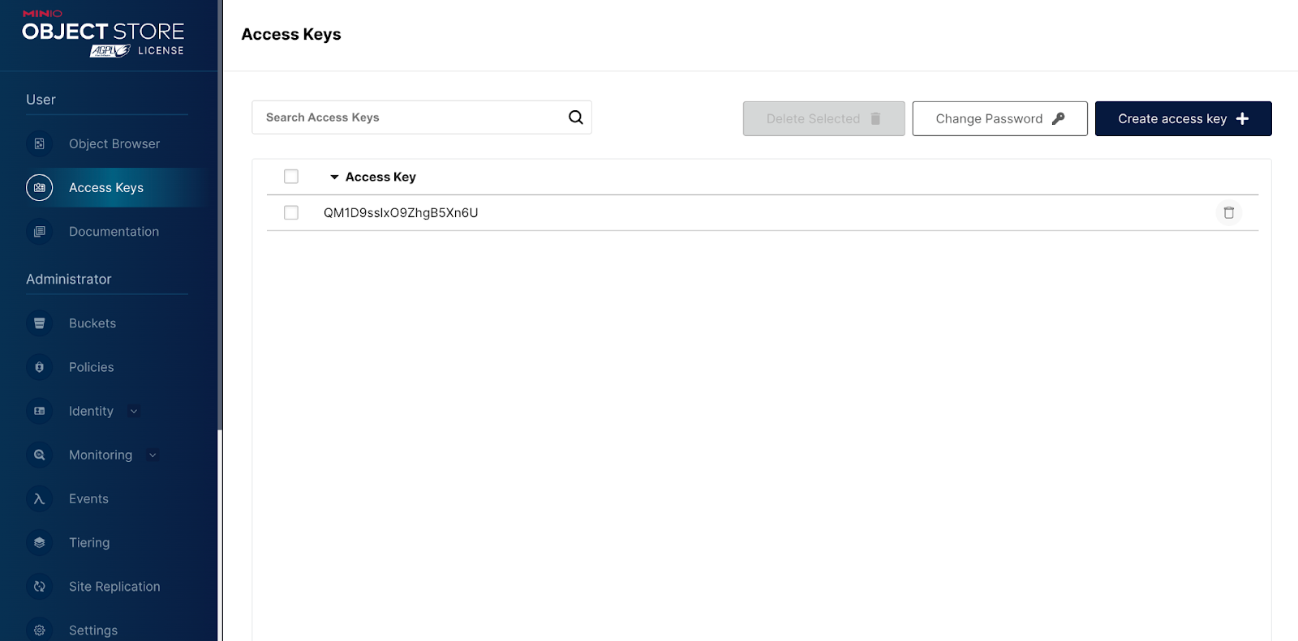Focus the Search Access Keys field
The width and height of the screenshot is (1298, 641).
pos(410,118)
